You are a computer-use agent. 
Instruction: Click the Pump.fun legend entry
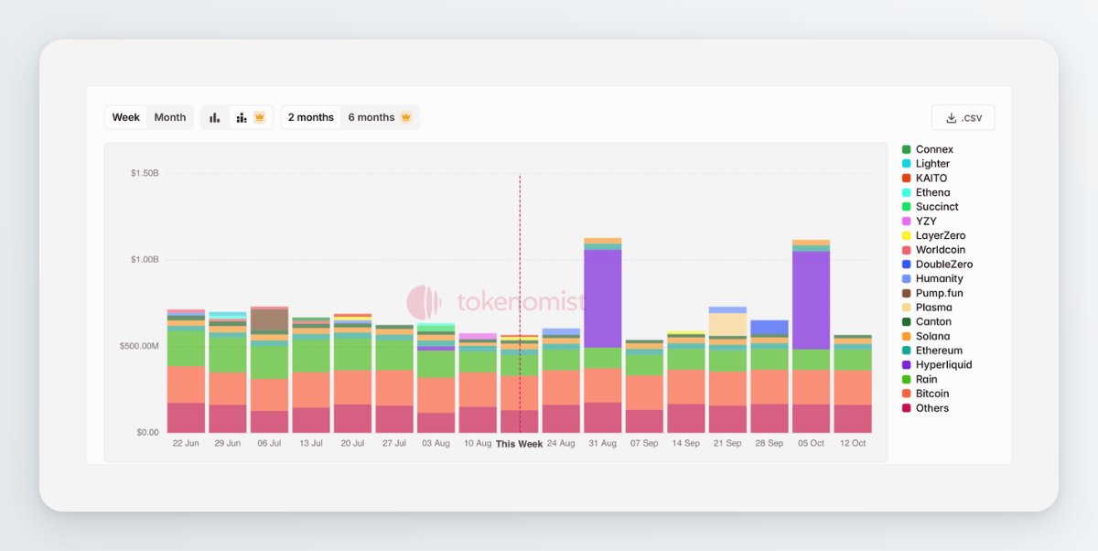[932, 293]
